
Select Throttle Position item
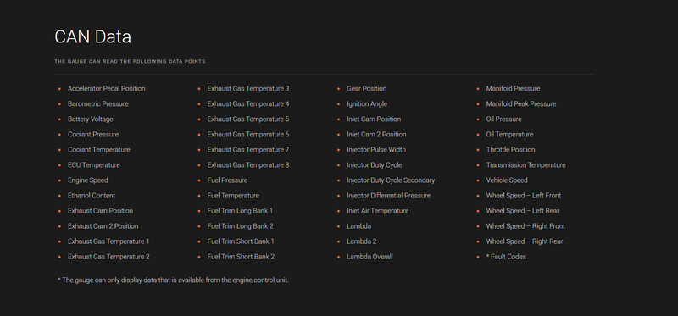[510, 150]
